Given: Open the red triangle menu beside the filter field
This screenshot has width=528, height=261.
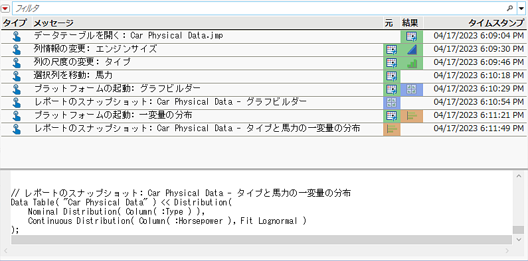Looking at the screenshot, I should (5, 8).
